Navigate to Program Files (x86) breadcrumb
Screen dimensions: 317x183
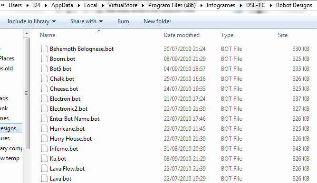pyautogui.click(x=172, y=5)
